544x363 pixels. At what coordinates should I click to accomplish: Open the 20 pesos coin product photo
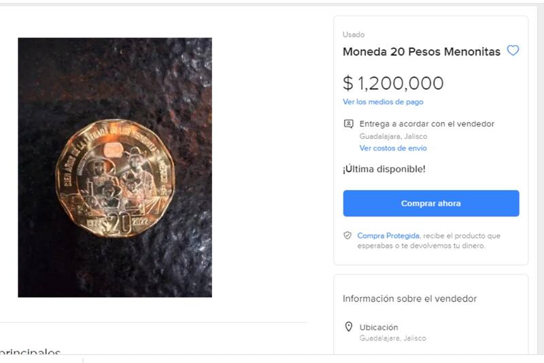(x=115, y=168)
